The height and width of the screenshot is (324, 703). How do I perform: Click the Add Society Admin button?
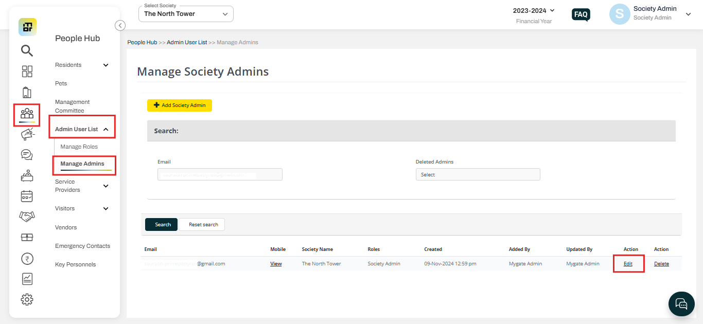(x=180, y=105)
